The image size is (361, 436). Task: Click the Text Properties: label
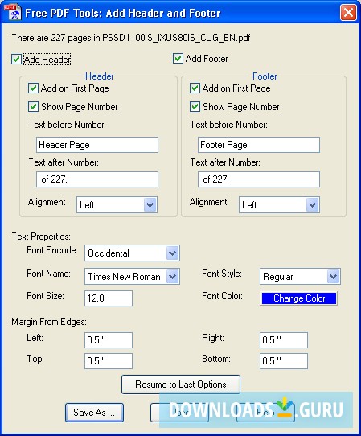41,237
